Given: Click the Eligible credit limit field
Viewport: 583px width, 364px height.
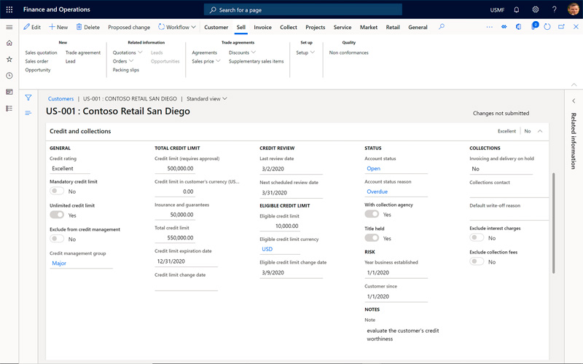Looking at the screenshot, I should click(280, 226).
